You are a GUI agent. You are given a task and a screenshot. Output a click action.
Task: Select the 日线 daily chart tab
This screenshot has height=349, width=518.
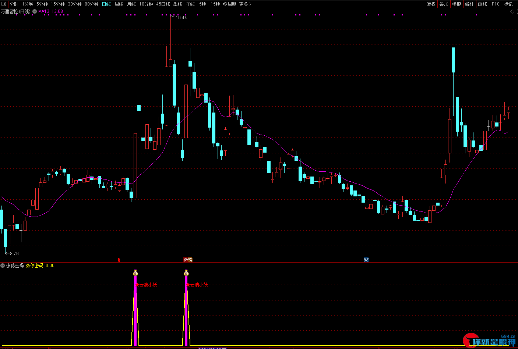coord(106,4)
